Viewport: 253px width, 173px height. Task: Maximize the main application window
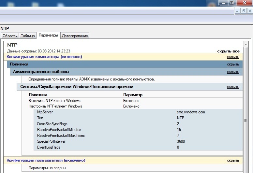[232, 3]
